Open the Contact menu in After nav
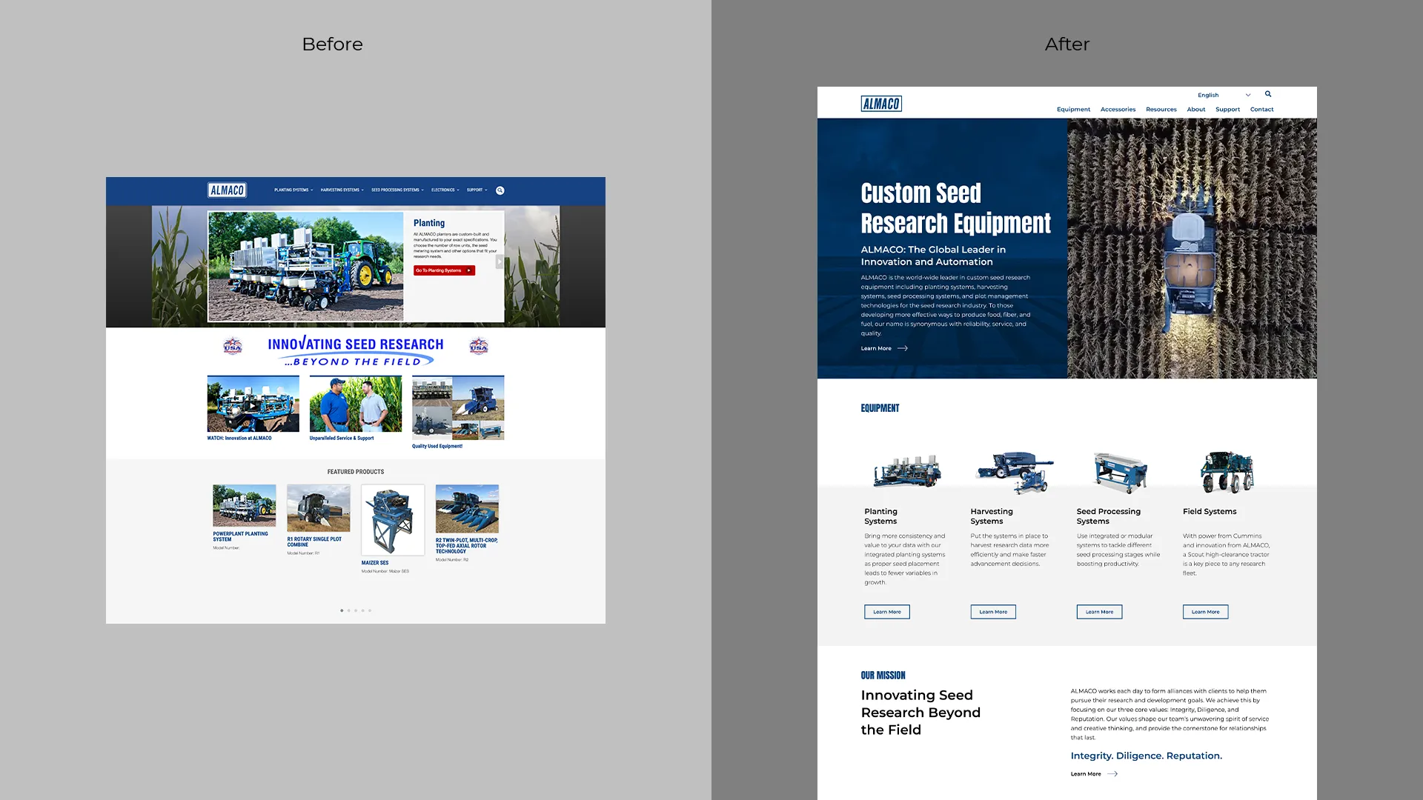The height and width of the screenshot is (800, 1423). (x=1261, y=110)
